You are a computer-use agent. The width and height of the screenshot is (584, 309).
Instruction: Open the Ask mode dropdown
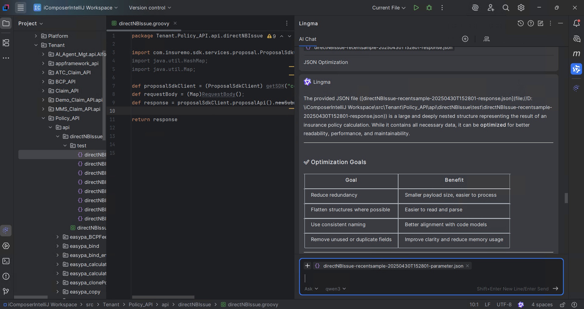pos(311,289)
